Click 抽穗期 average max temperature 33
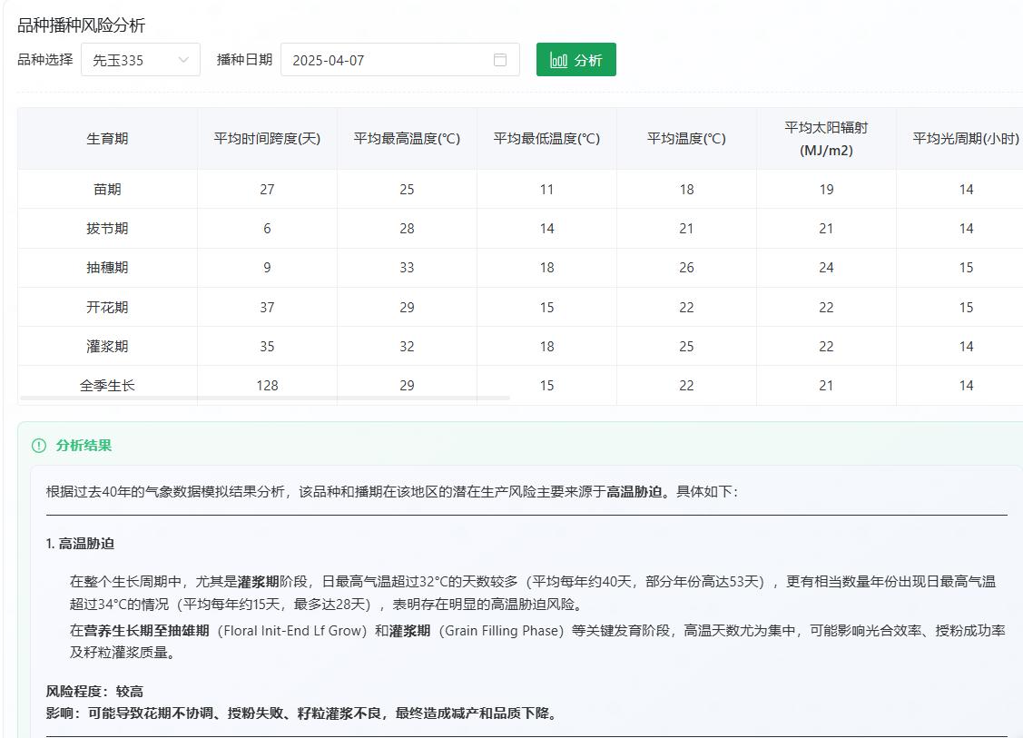 (407, 268)
